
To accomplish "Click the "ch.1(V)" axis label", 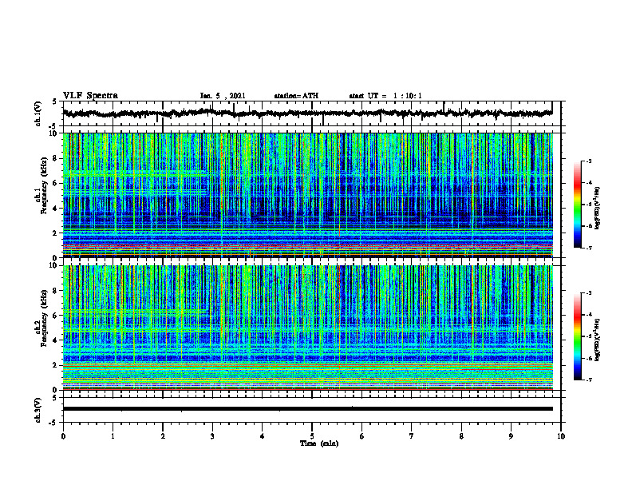I will [x=38, y=113].
